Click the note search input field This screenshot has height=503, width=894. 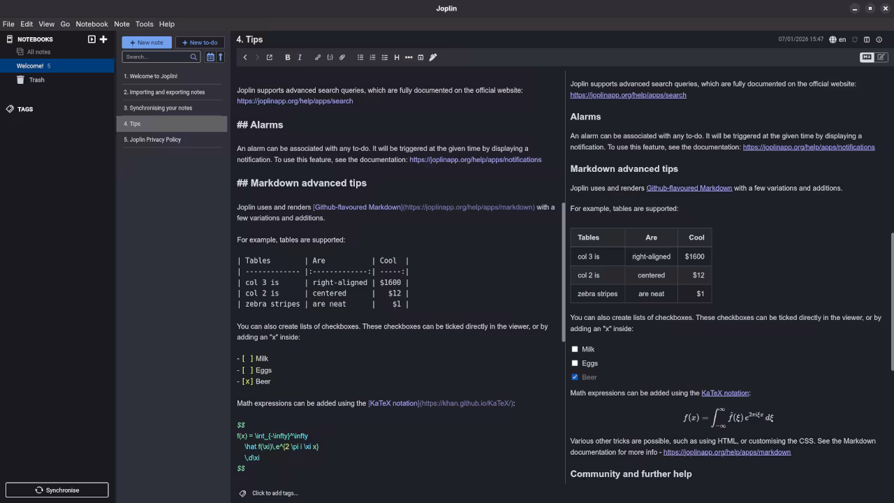pos(156,57)
